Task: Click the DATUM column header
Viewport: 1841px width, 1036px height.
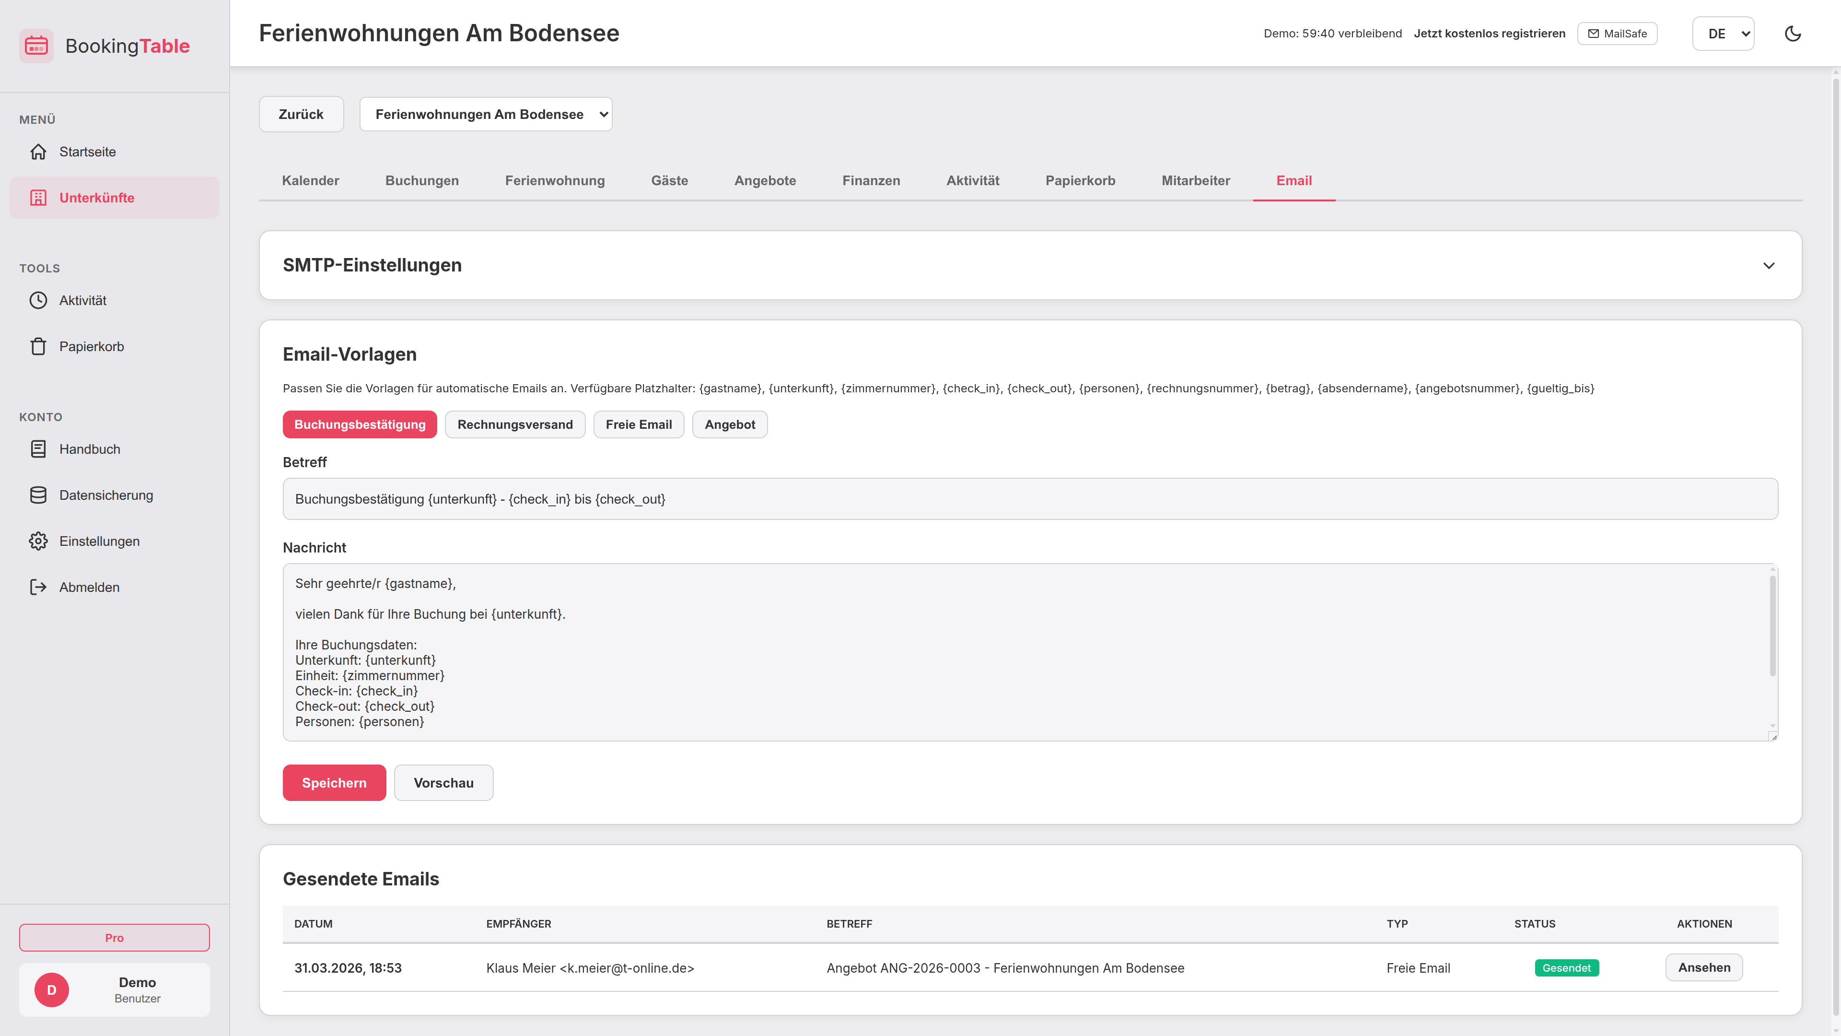Action: 313,924
